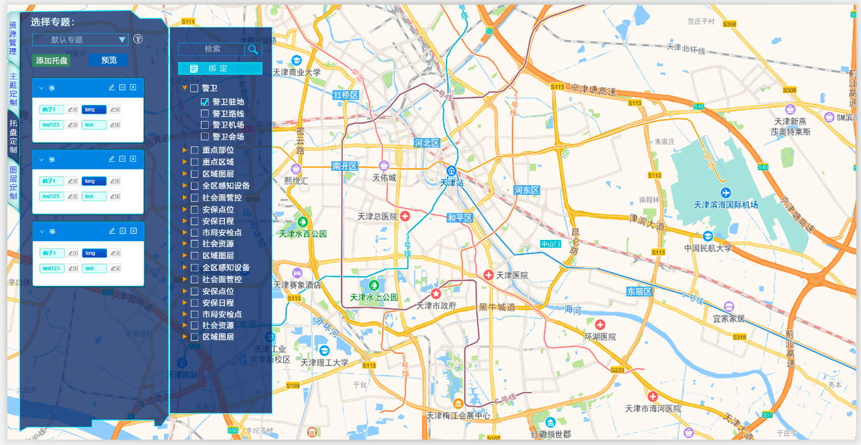Click the 河东区 district label on the map
Screen dimensions: 861x445
[526, 190]
